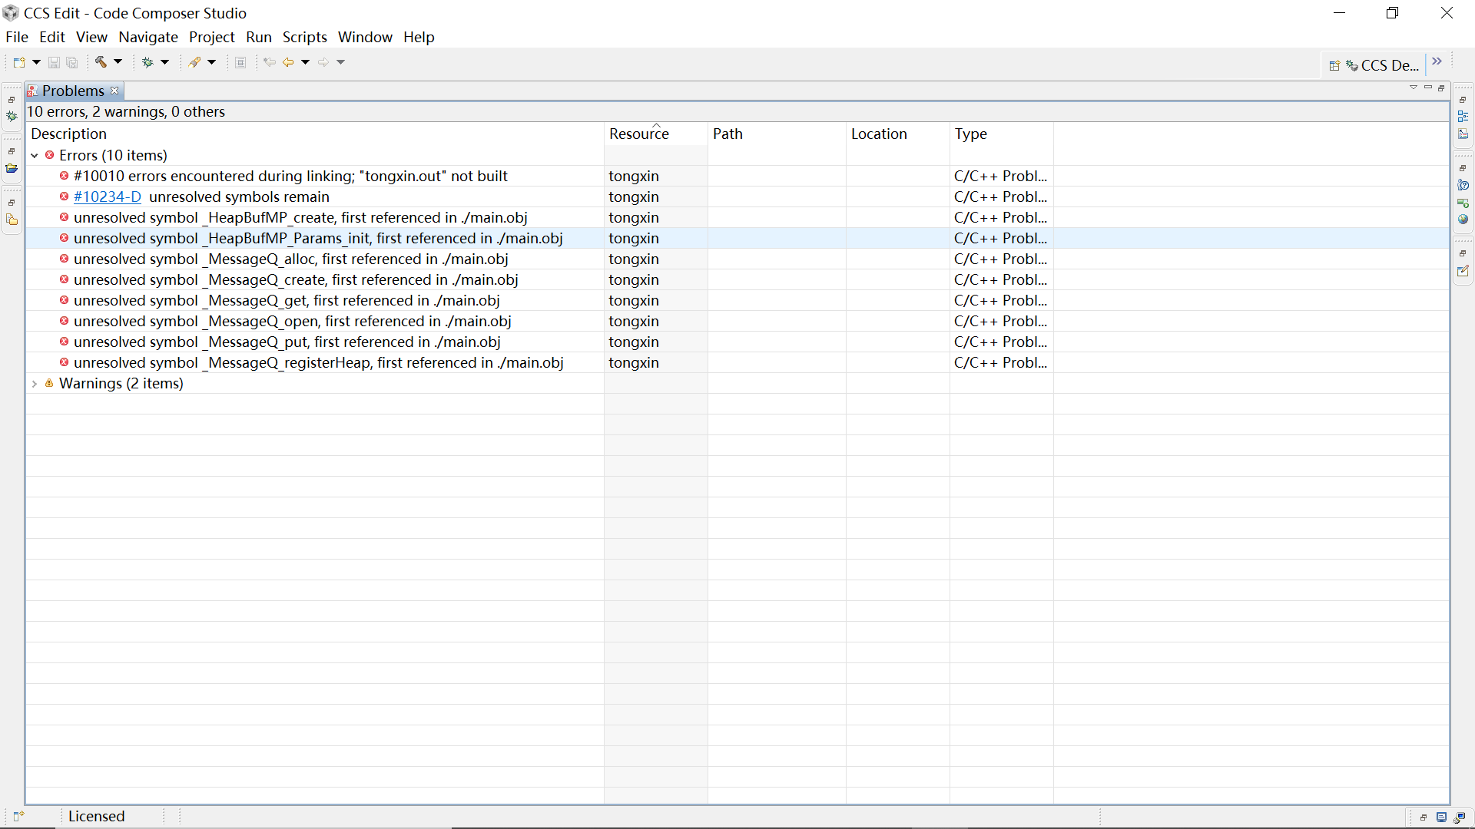Collapse the Errors (10 items) group

coord(35,156)
